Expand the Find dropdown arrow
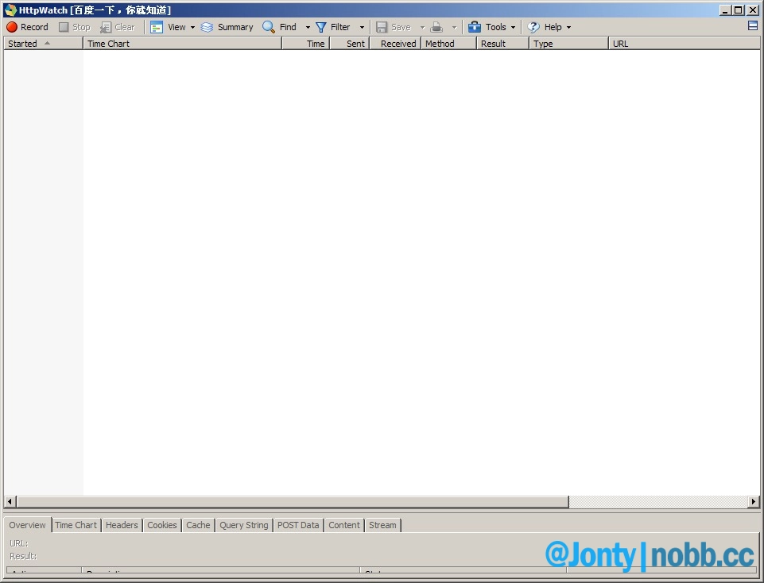Image resolution: width=764 pixels, height=583 pixels. pyautogui.click(x=308, y=28)
